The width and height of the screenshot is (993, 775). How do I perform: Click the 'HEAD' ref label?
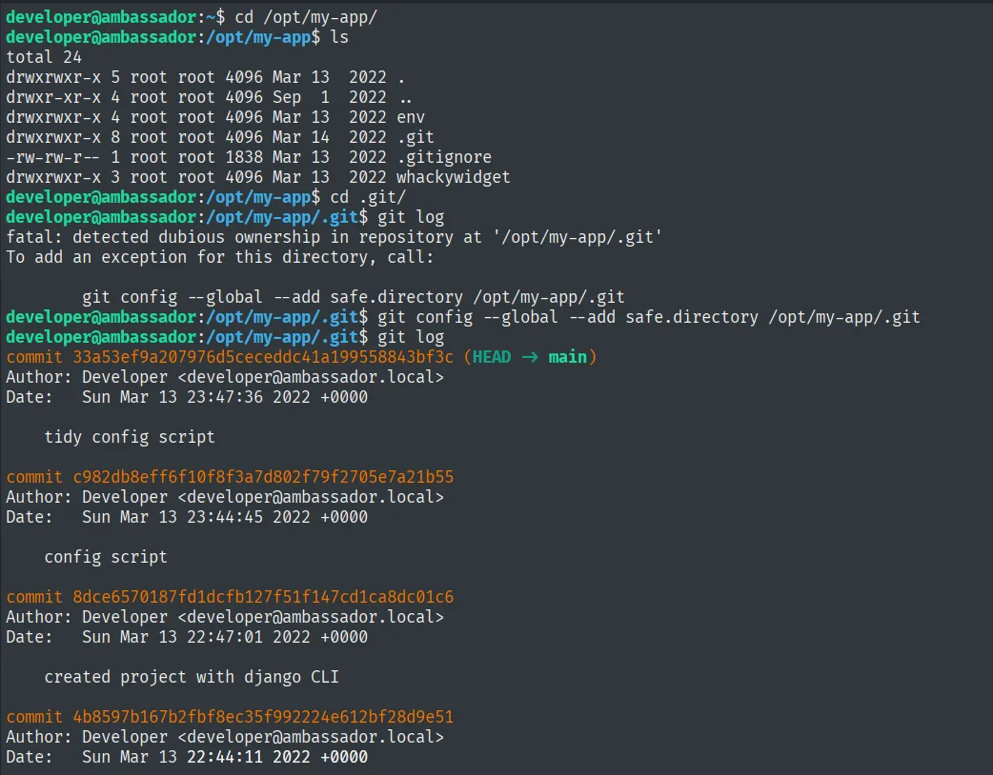[x=492, y=357]
